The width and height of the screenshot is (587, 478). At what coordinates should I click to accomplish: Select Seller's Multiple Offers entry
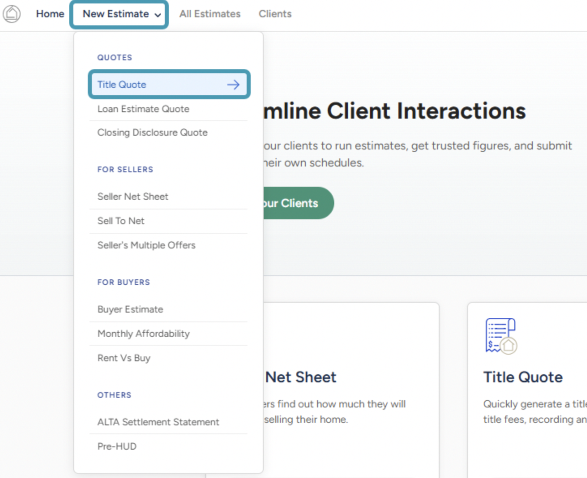(146, 245)
